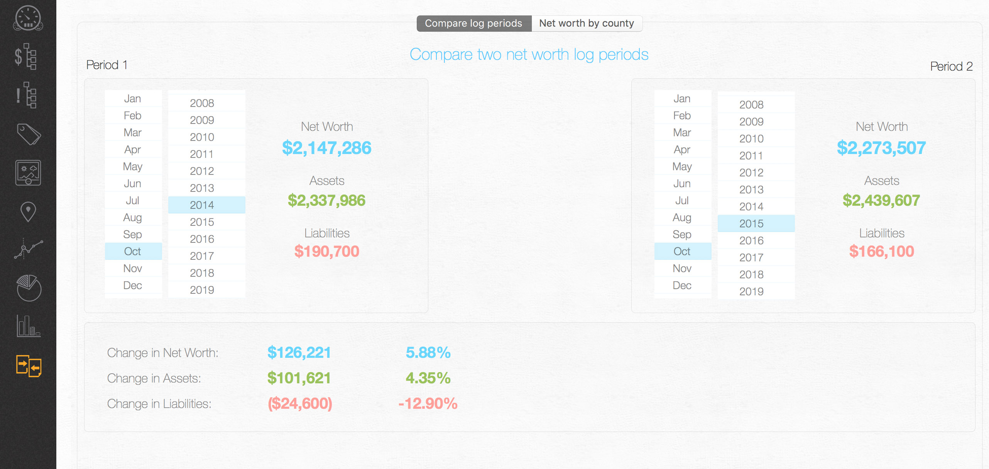This screenshot has height=469, width=989.
Task: Click change in liabilities -12.90% value
Action: 428,403
